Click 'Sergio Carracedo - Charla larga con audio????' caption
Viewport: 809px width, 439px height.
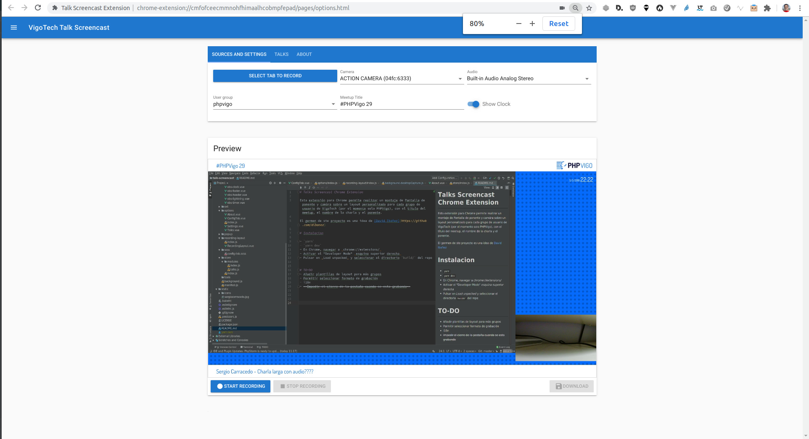(264, 372)
